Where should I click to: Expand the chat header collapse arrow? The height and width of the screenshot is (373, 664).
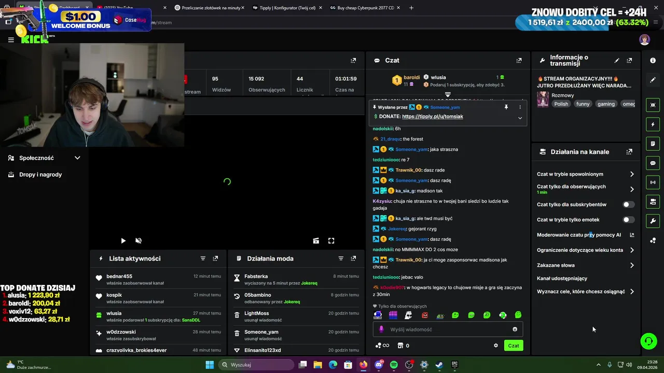448,95
